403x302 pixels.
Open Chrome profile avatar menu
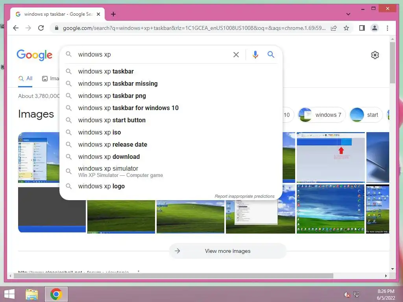pyautogui.click(x=375, y=28)
